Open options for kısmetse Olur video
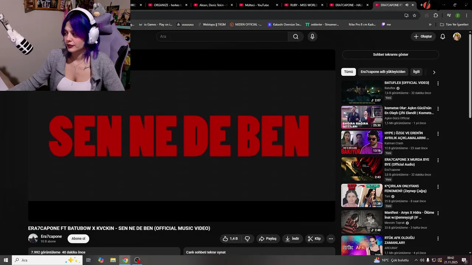 (438, 109)
